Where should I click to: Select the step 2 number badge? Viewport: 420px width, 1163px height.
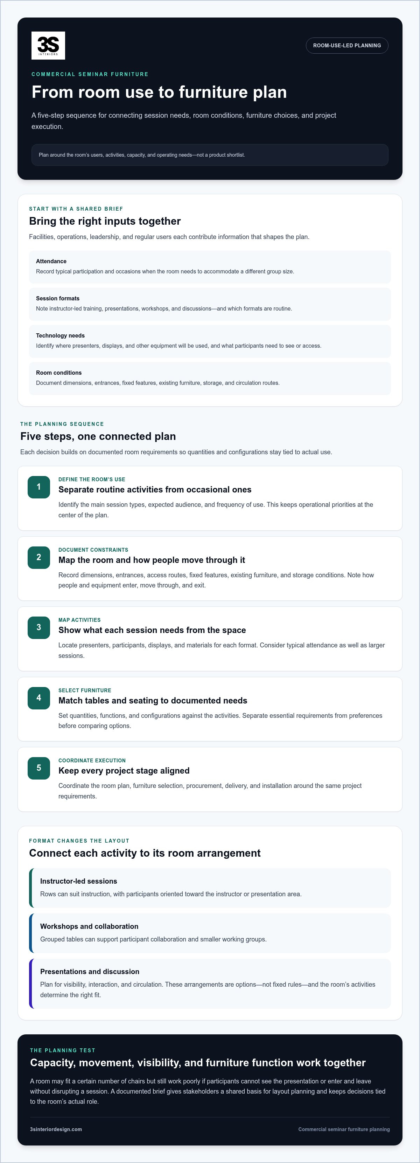coord(39,557)
